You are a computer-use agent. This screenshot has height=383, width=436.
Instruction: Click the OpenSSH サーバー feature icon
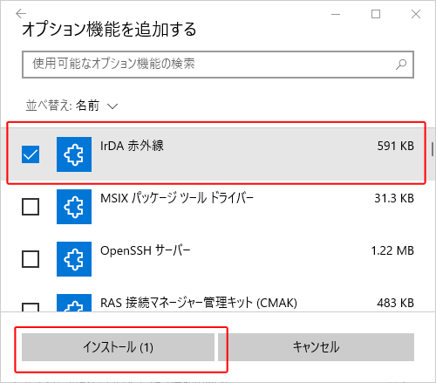tap(74, 259)
